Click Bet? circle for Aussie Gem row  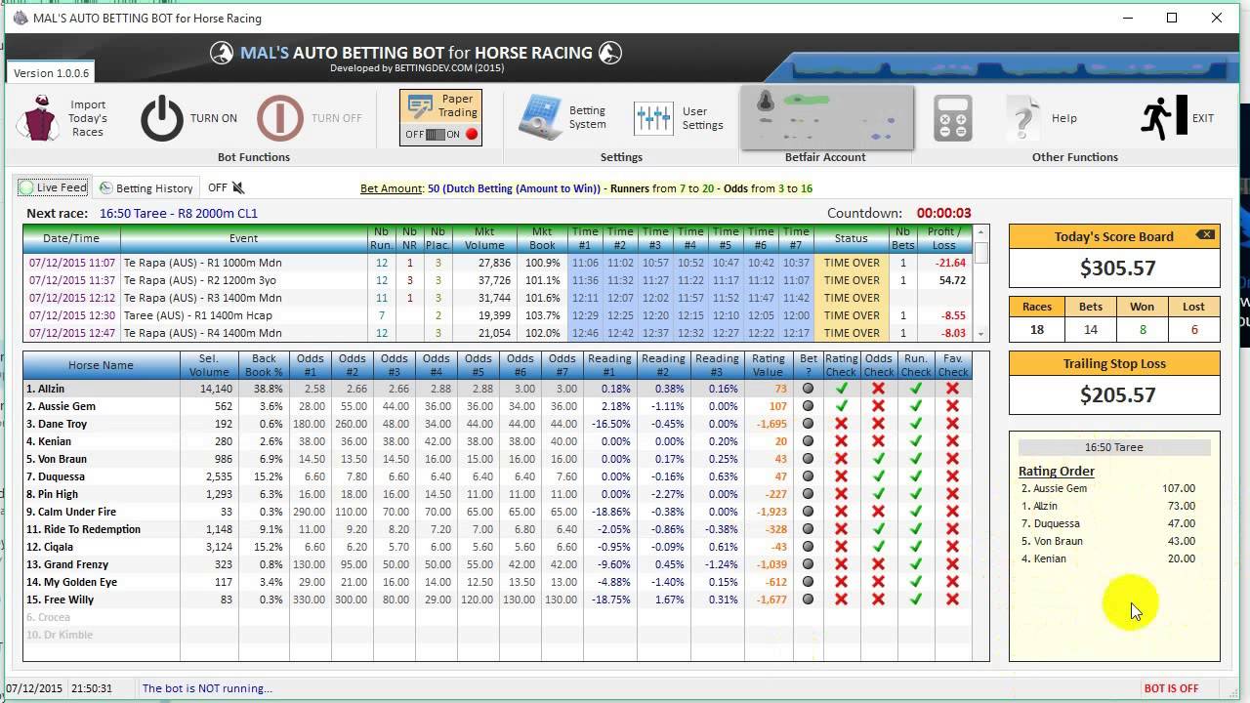tap(808, 406)
